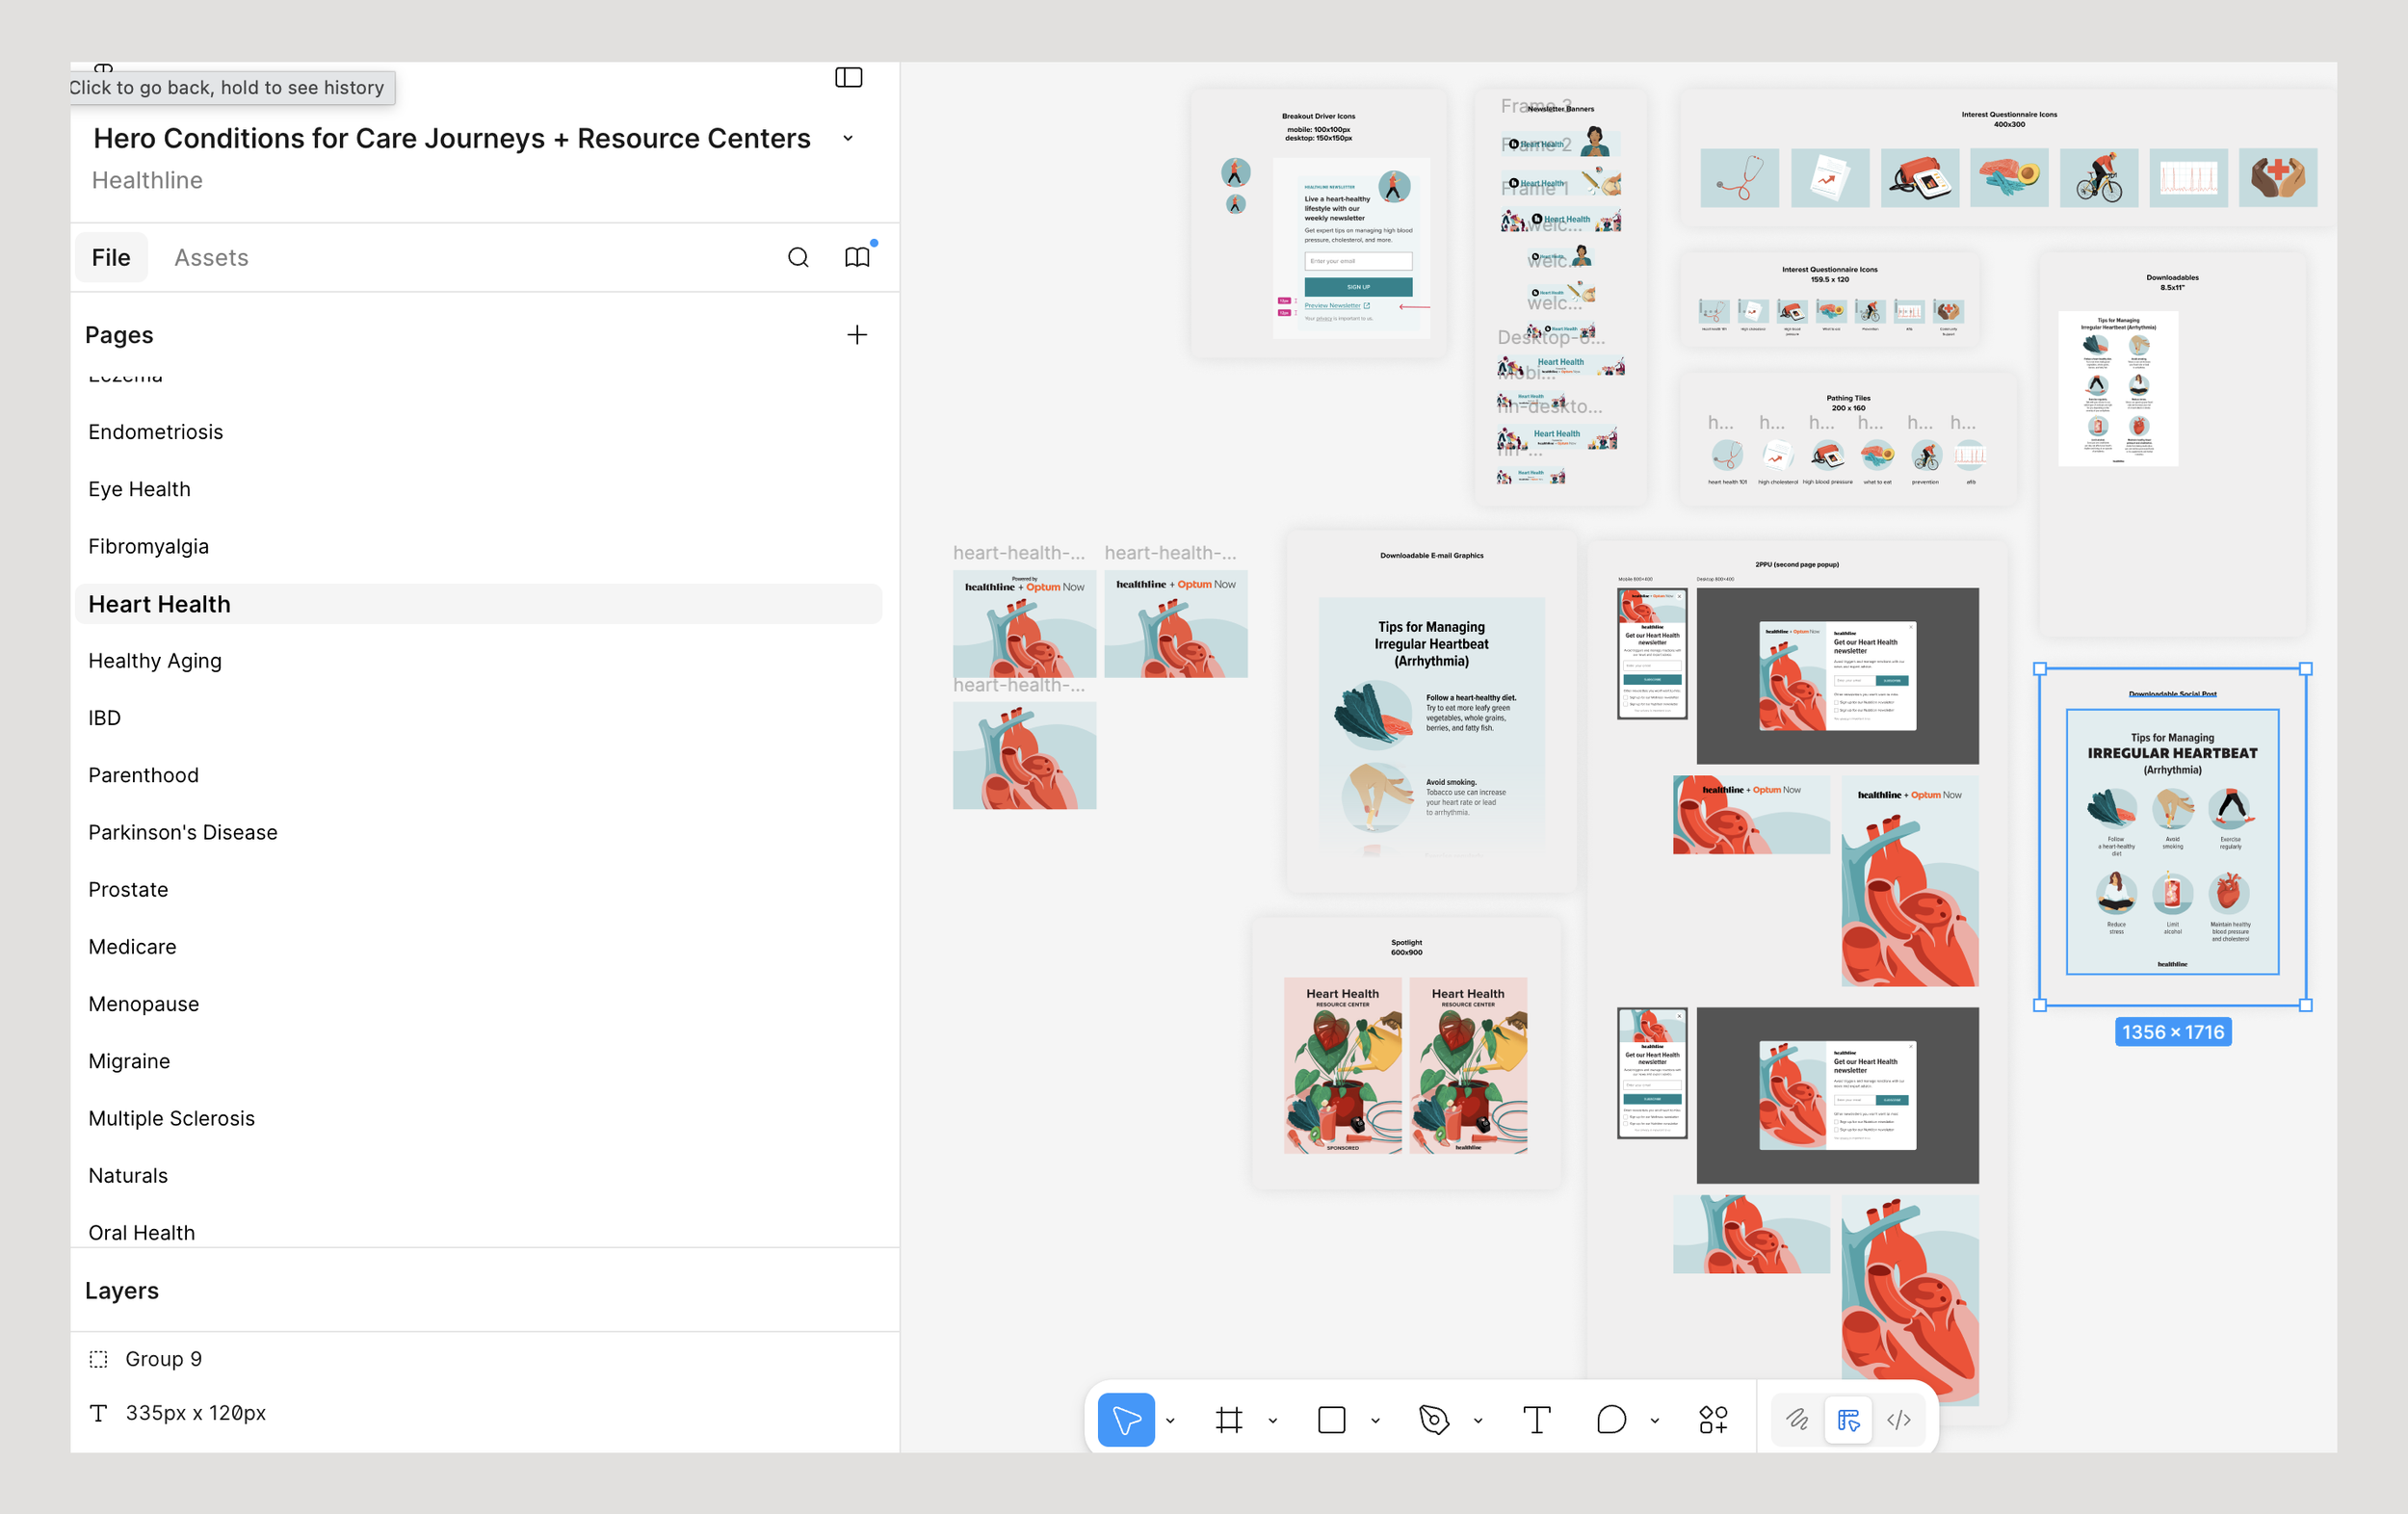2408x1514 pixels.
Task: Toggle the sidebar panel collapse icon
Action: pos(848,77)
